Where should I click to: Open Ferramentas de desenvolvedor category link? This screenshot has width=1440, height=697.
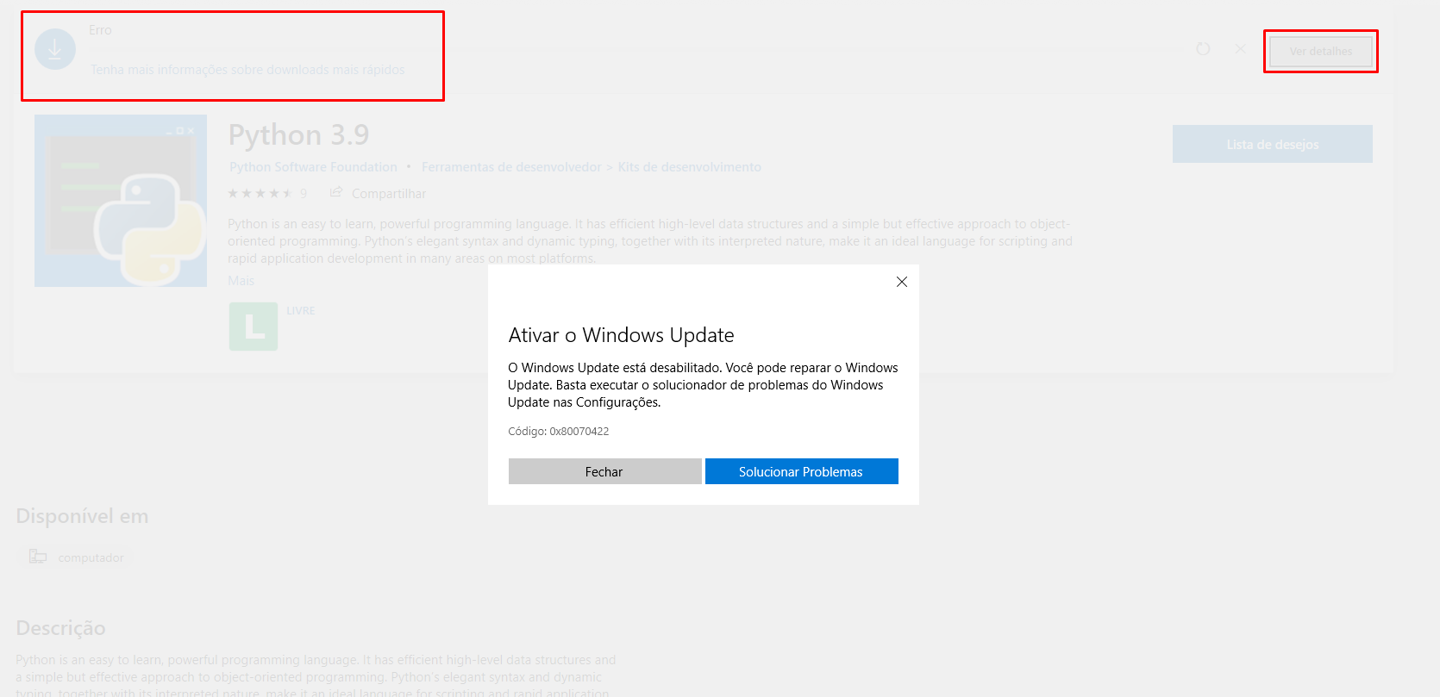511,167
